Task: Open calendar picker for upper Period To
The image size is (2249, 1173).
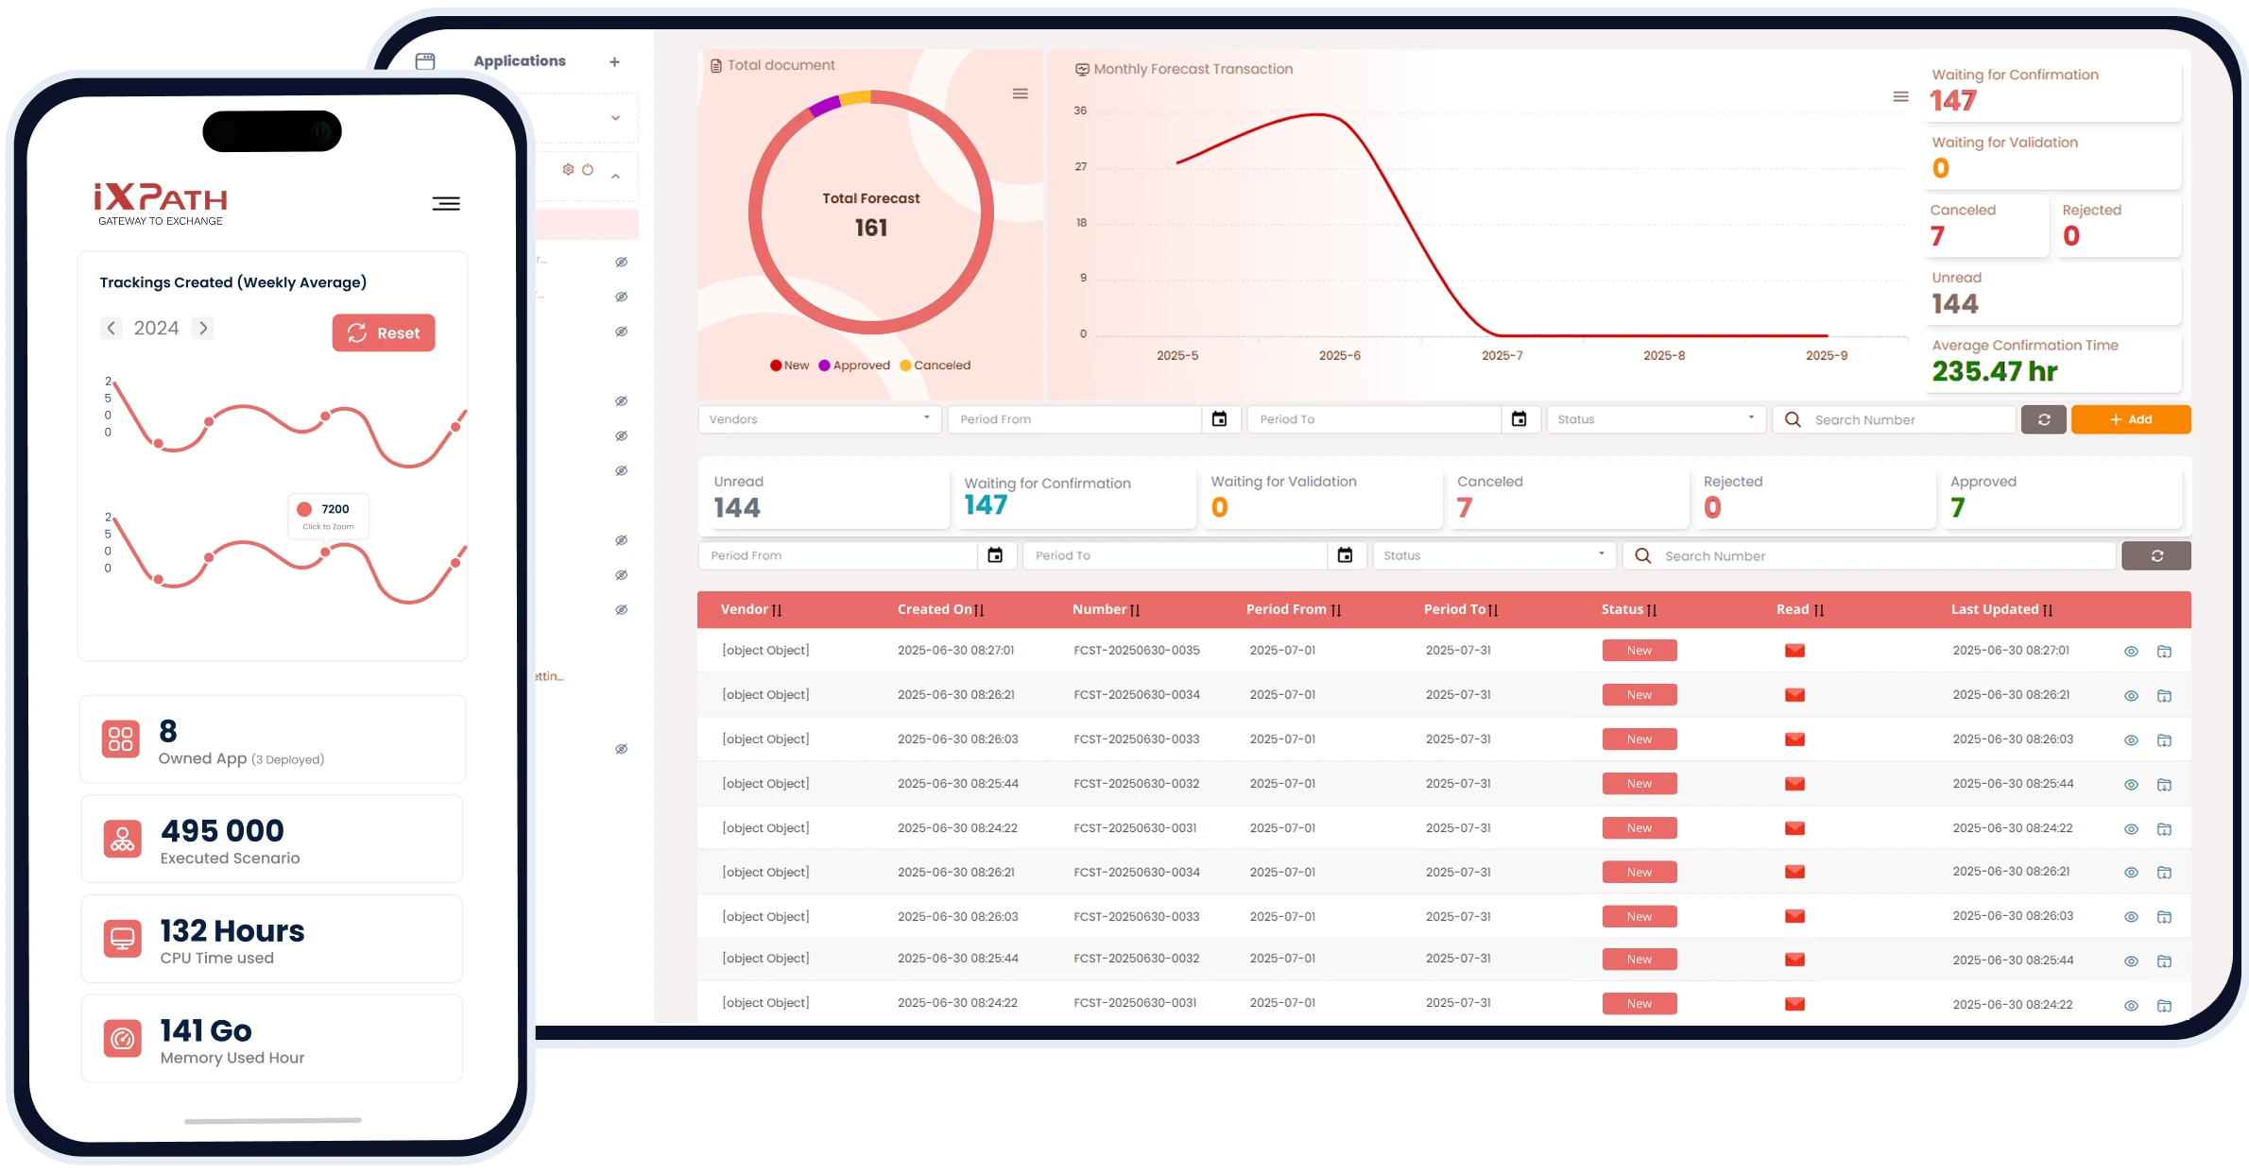Action: (1519, 419)
